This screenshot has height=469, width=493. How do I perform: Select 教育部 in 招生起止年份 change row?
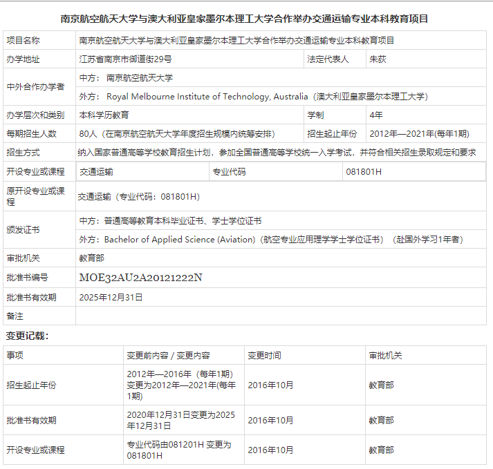point(381,385)
